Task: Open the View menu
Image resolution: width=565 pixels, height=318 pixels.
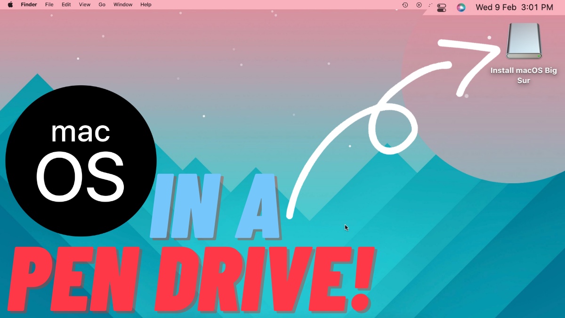Action: pyautogui.click(x=84, y=4)
